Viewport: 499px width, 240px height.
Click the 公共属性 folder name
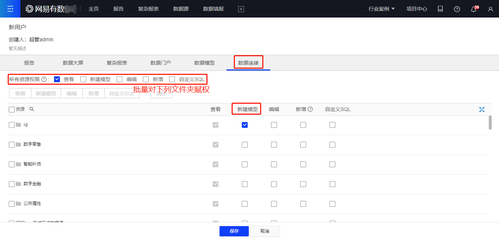32,204
